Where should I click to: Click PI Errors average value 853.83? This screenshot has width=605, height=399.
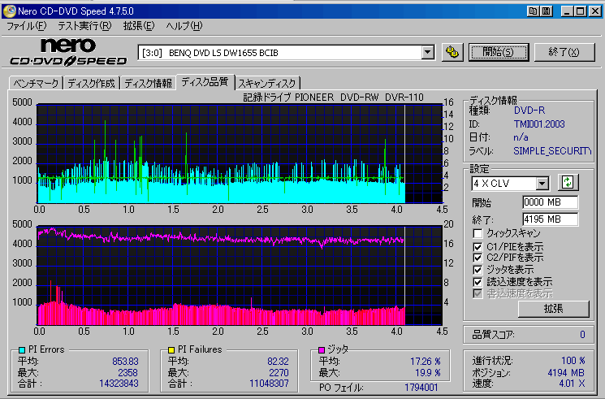(125, 362)
